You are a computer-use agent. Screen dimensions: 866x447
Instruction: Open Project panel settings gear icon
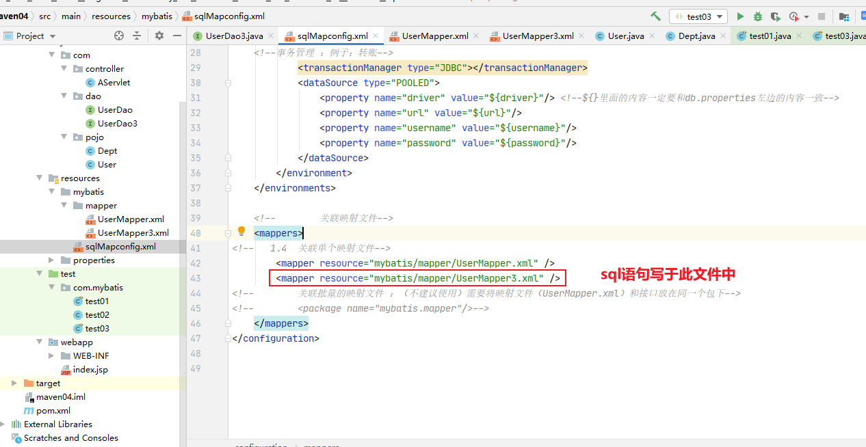click(159, 36)
